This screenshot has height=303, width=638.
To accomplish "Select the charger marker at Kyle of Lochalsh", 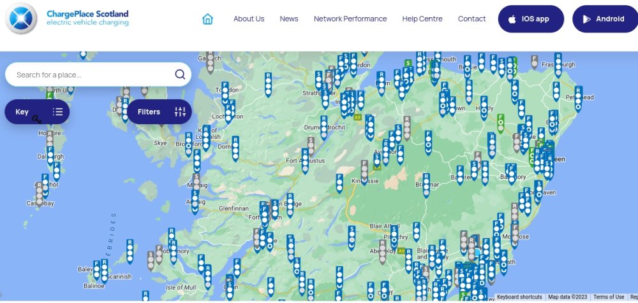I will pos(206,137).
